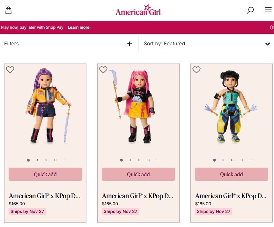
Task: Quick add the black-haired doll
Action: coord(232,174)
